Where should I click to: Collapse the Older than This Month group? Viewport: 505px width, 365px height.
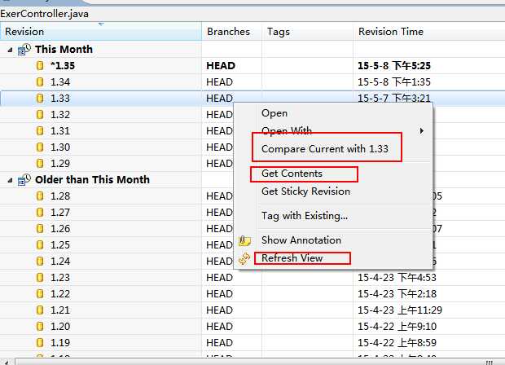[10, 180]
